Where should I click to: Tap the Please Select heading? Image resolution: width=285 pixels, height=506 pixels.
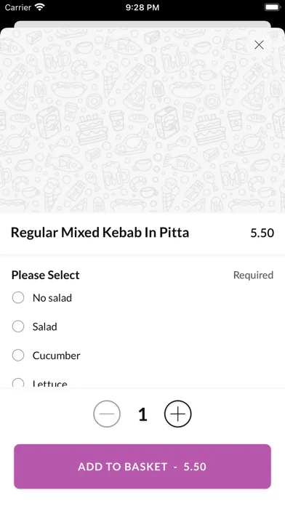(x=46, y=275)
